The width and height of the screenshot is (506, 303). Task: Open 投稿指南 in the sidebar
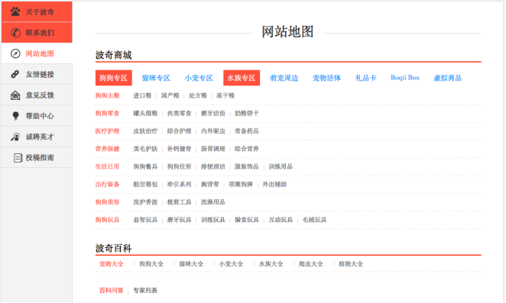coord(37,158)
